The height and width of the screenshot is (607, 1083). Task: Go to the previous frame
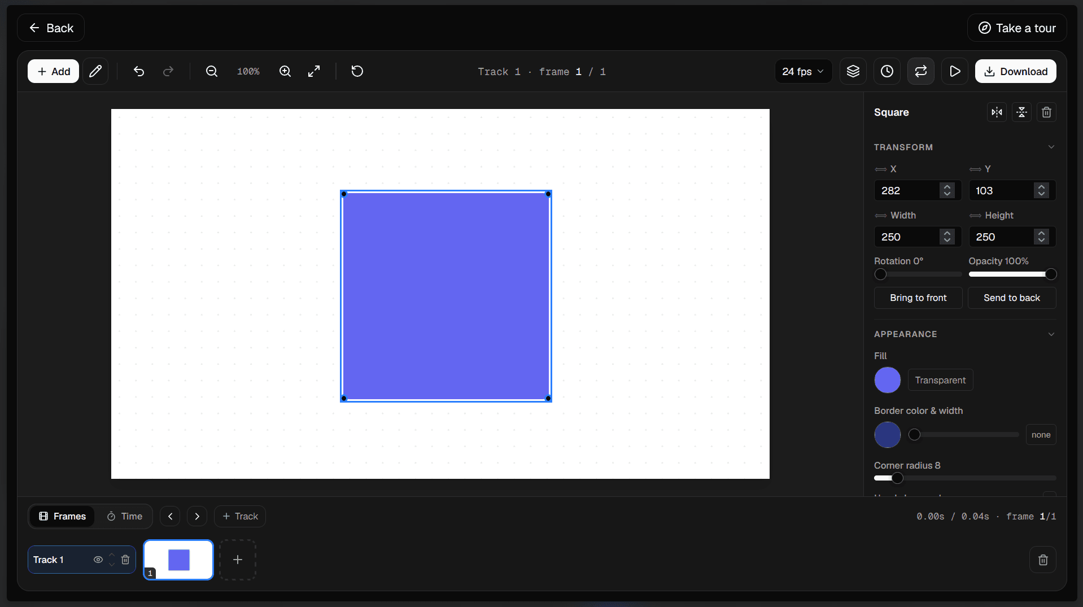[x=170, y=516]
